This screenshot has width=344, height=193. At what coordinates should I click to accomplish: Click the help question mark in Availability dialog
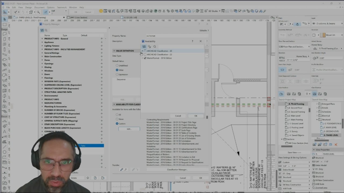(192, 41)
